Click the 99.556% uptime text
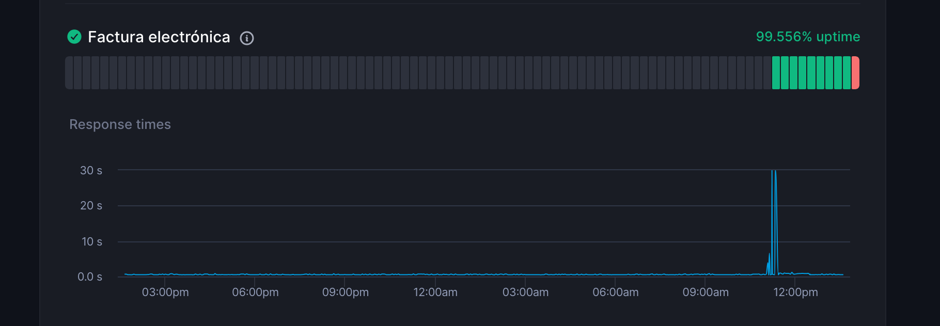 (x=808, y=37)
